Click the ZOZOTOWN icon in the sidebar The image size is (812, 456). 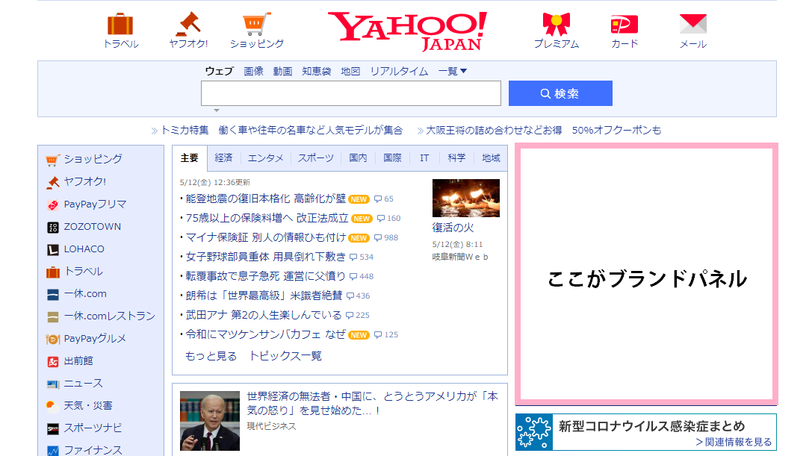click(x=53, y=227)
